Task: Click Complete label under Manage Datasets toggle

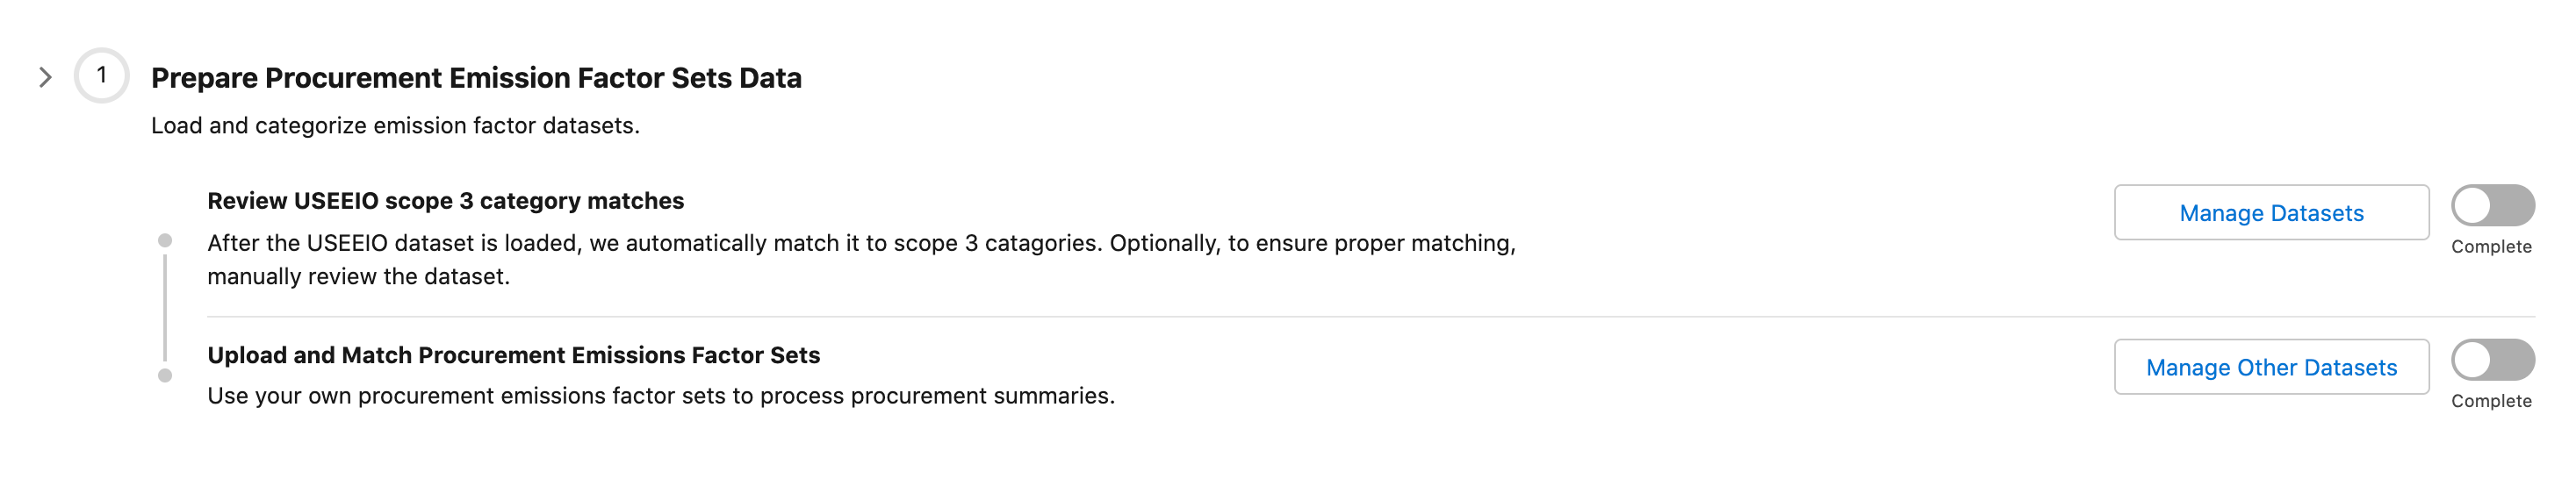Action: point(2490,247)
